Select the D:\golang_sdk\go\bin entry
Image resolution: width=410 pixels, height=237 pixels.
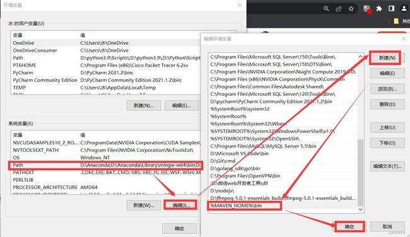point(283,168)
